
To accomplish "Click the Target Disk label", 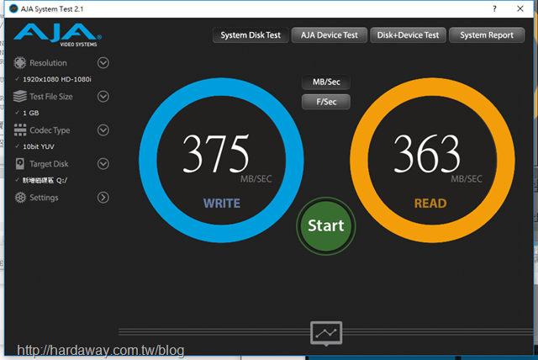I will (x=49, y=164).
